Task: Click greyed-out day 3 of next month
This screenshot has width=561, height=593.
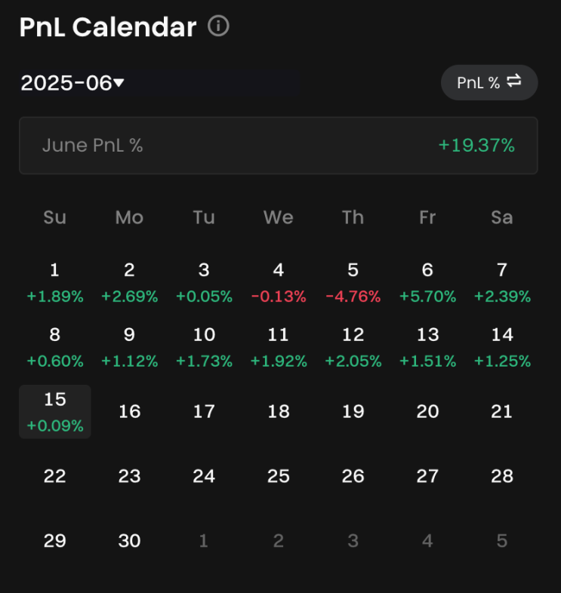Action: [x=353, y=540]
